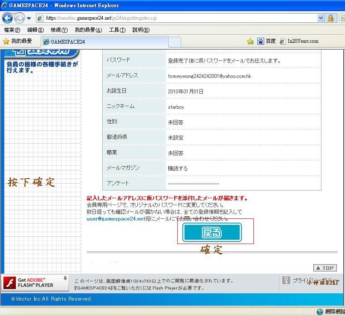This screenshot has width=345, height=316.
Task: Click the browser Back arrow button
Action: [8, 18]
